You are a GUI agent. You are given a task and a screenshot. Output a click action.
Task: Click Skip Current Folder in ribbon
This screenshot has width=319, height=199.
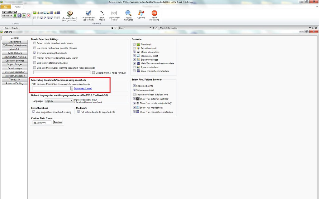(x=114, y=16)
